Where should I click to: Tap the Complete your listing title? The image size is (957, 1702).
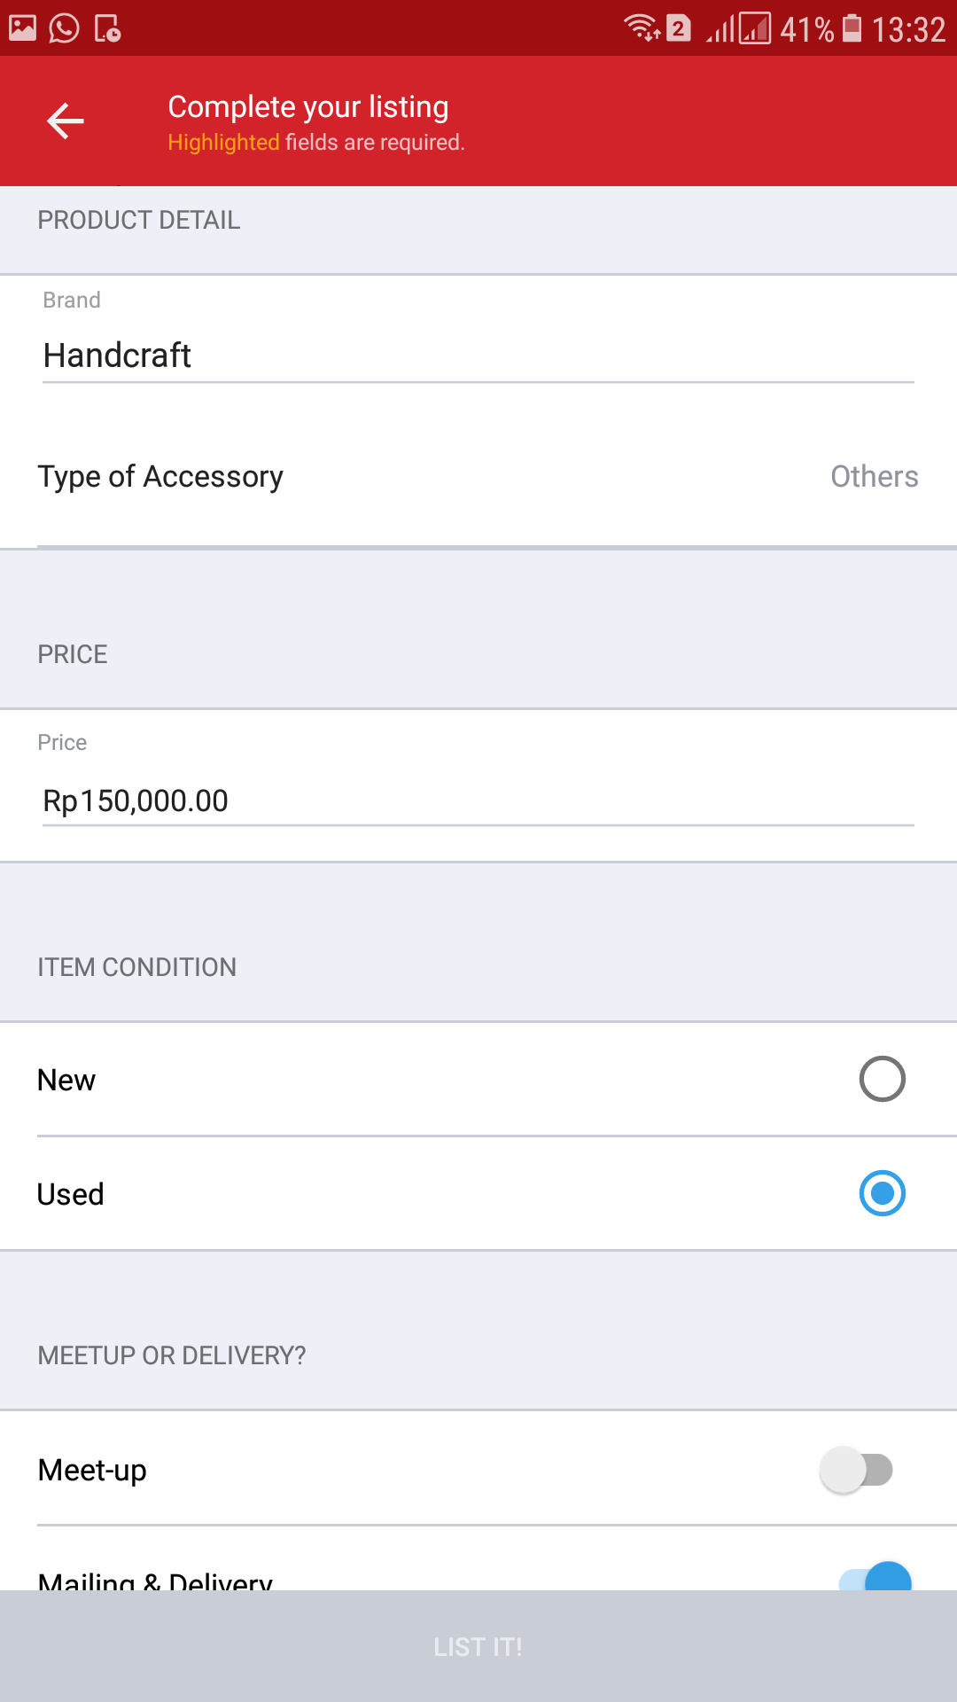pyautogui.click(x=308, y=107)
